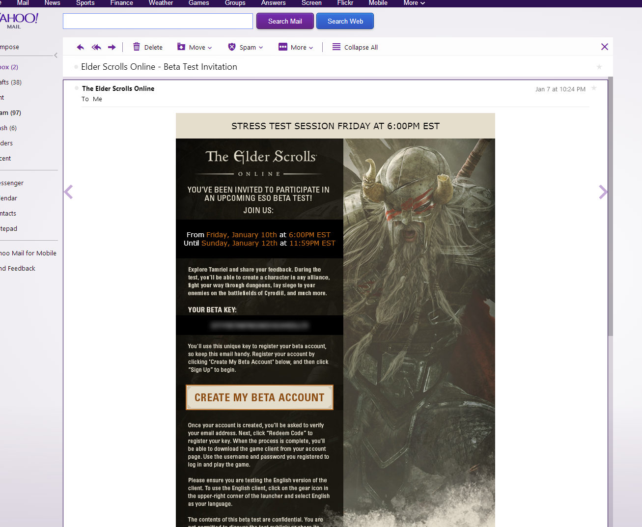This screenshot has width=642, height=527.
Task: Toggle the star beside the Jan 7 timestamp
Action: click(x=594, y=88)
